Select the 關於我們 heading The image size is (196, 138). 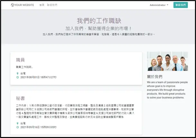pyautogui.click(x=154, y=77)
